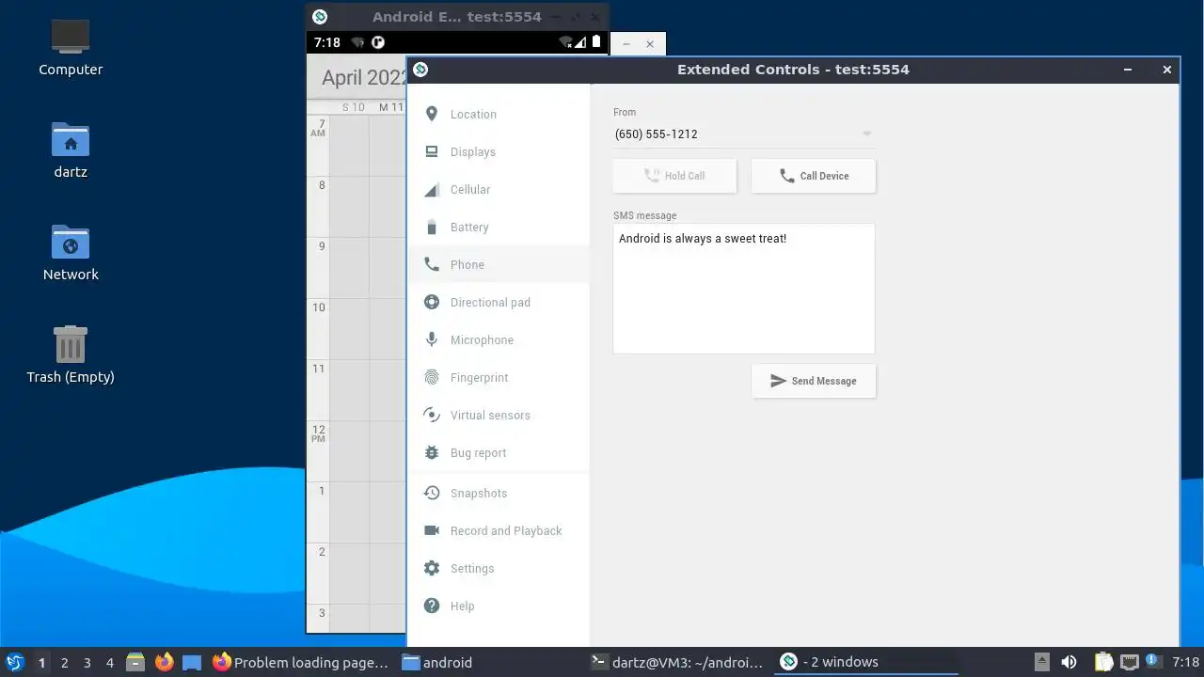The width and height of the screenshot is (1204, 677).
Task: Open the Settings tab in Extended Controls
Action: 499,568
